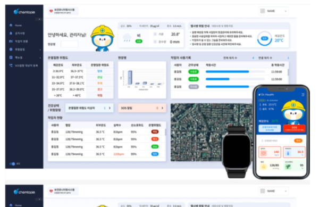Click the rain cloud weather icon
The width and height of the screenshot is (319, 207).
click(127, 38)
